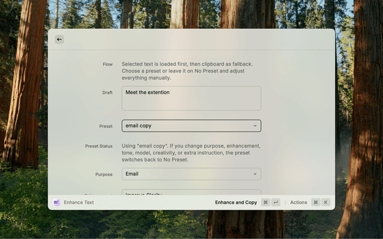Click the back arrow button
Viewport: 383px width, 239px height.
(x=59, y=39)
